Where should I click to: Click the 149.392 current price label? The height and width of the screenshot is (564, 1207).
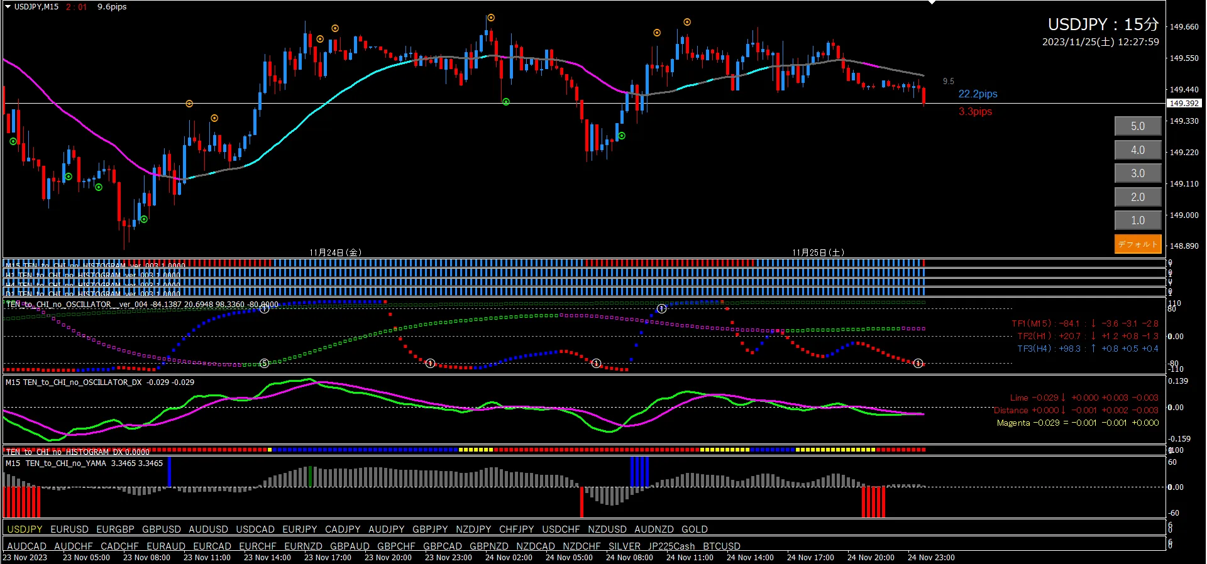point(1184,103)
